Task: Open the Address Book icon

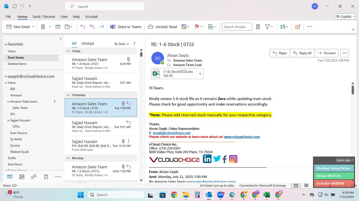Action: click(x=258, y=27)
